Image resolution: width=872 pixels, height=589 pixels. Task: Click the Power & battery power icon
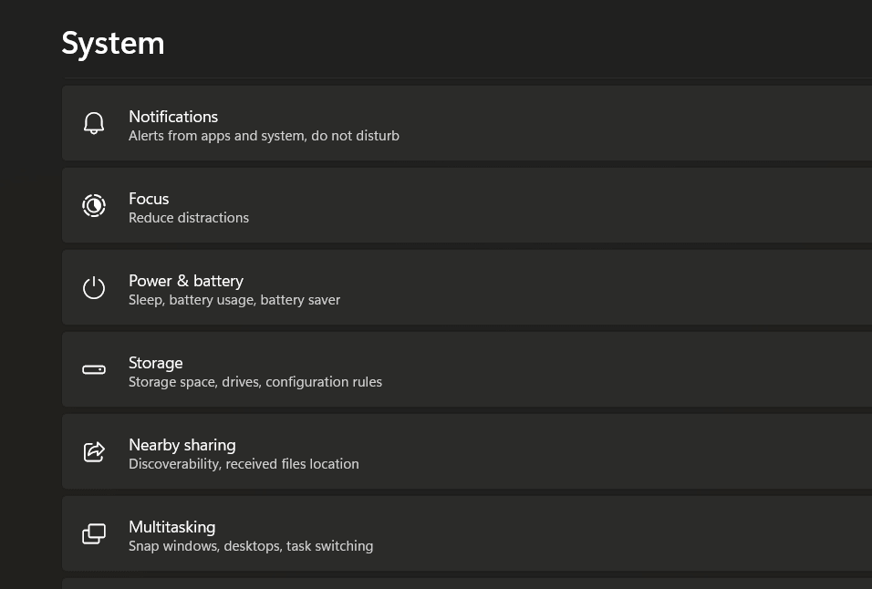tap(94, 288)
